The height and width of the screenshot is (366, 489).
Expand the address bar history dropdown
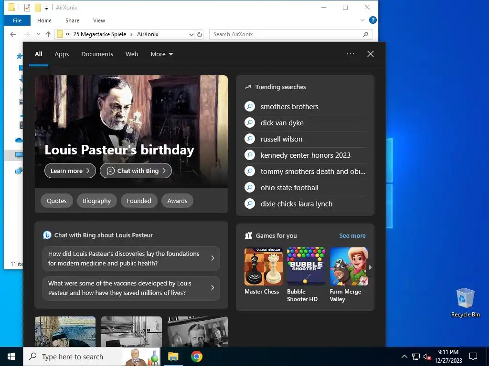[x=191, y=34]
